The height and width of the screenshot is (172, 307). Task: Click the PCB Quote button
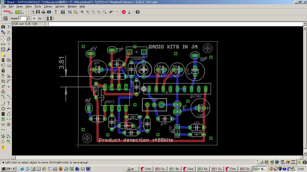pyautogui.click(x=20, y=12)
